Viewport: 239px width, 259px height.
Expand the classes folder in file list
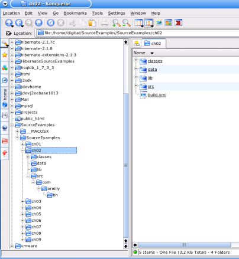pos(136,60)
